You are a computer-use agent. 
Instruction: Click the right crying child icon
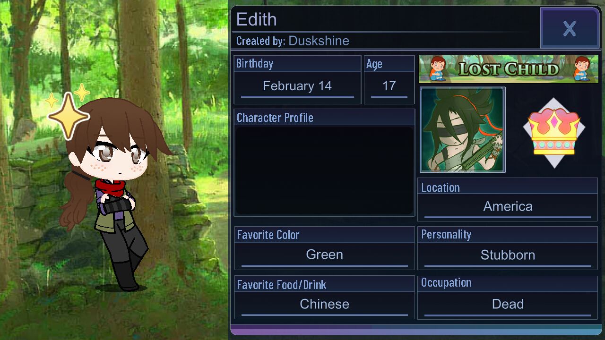[x=582, y=69]
